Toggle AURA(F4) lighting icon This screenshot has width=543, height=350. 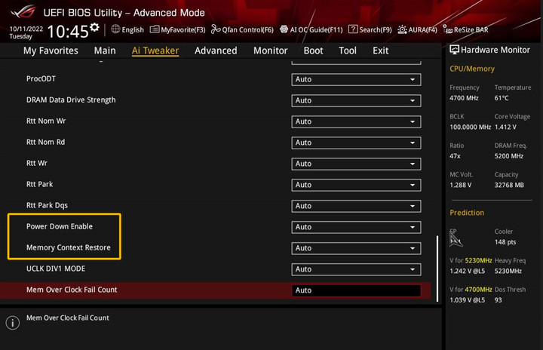(x=402, y=30)
